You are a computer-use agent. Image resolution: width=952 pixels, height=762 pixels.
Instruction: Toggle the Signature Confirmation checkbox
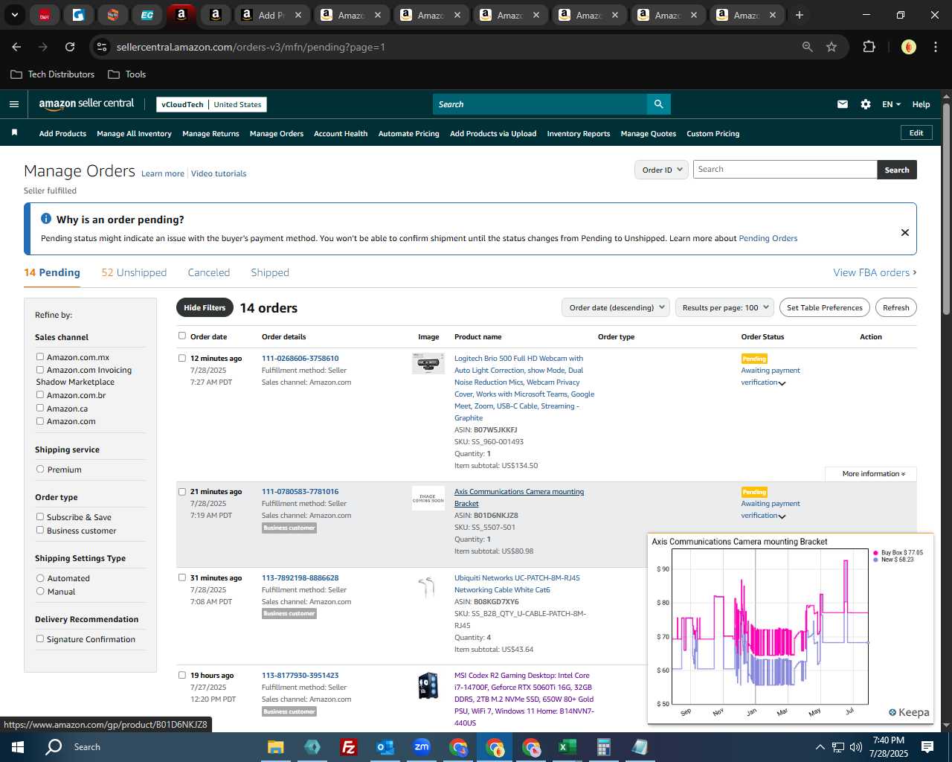click(40, 639)
